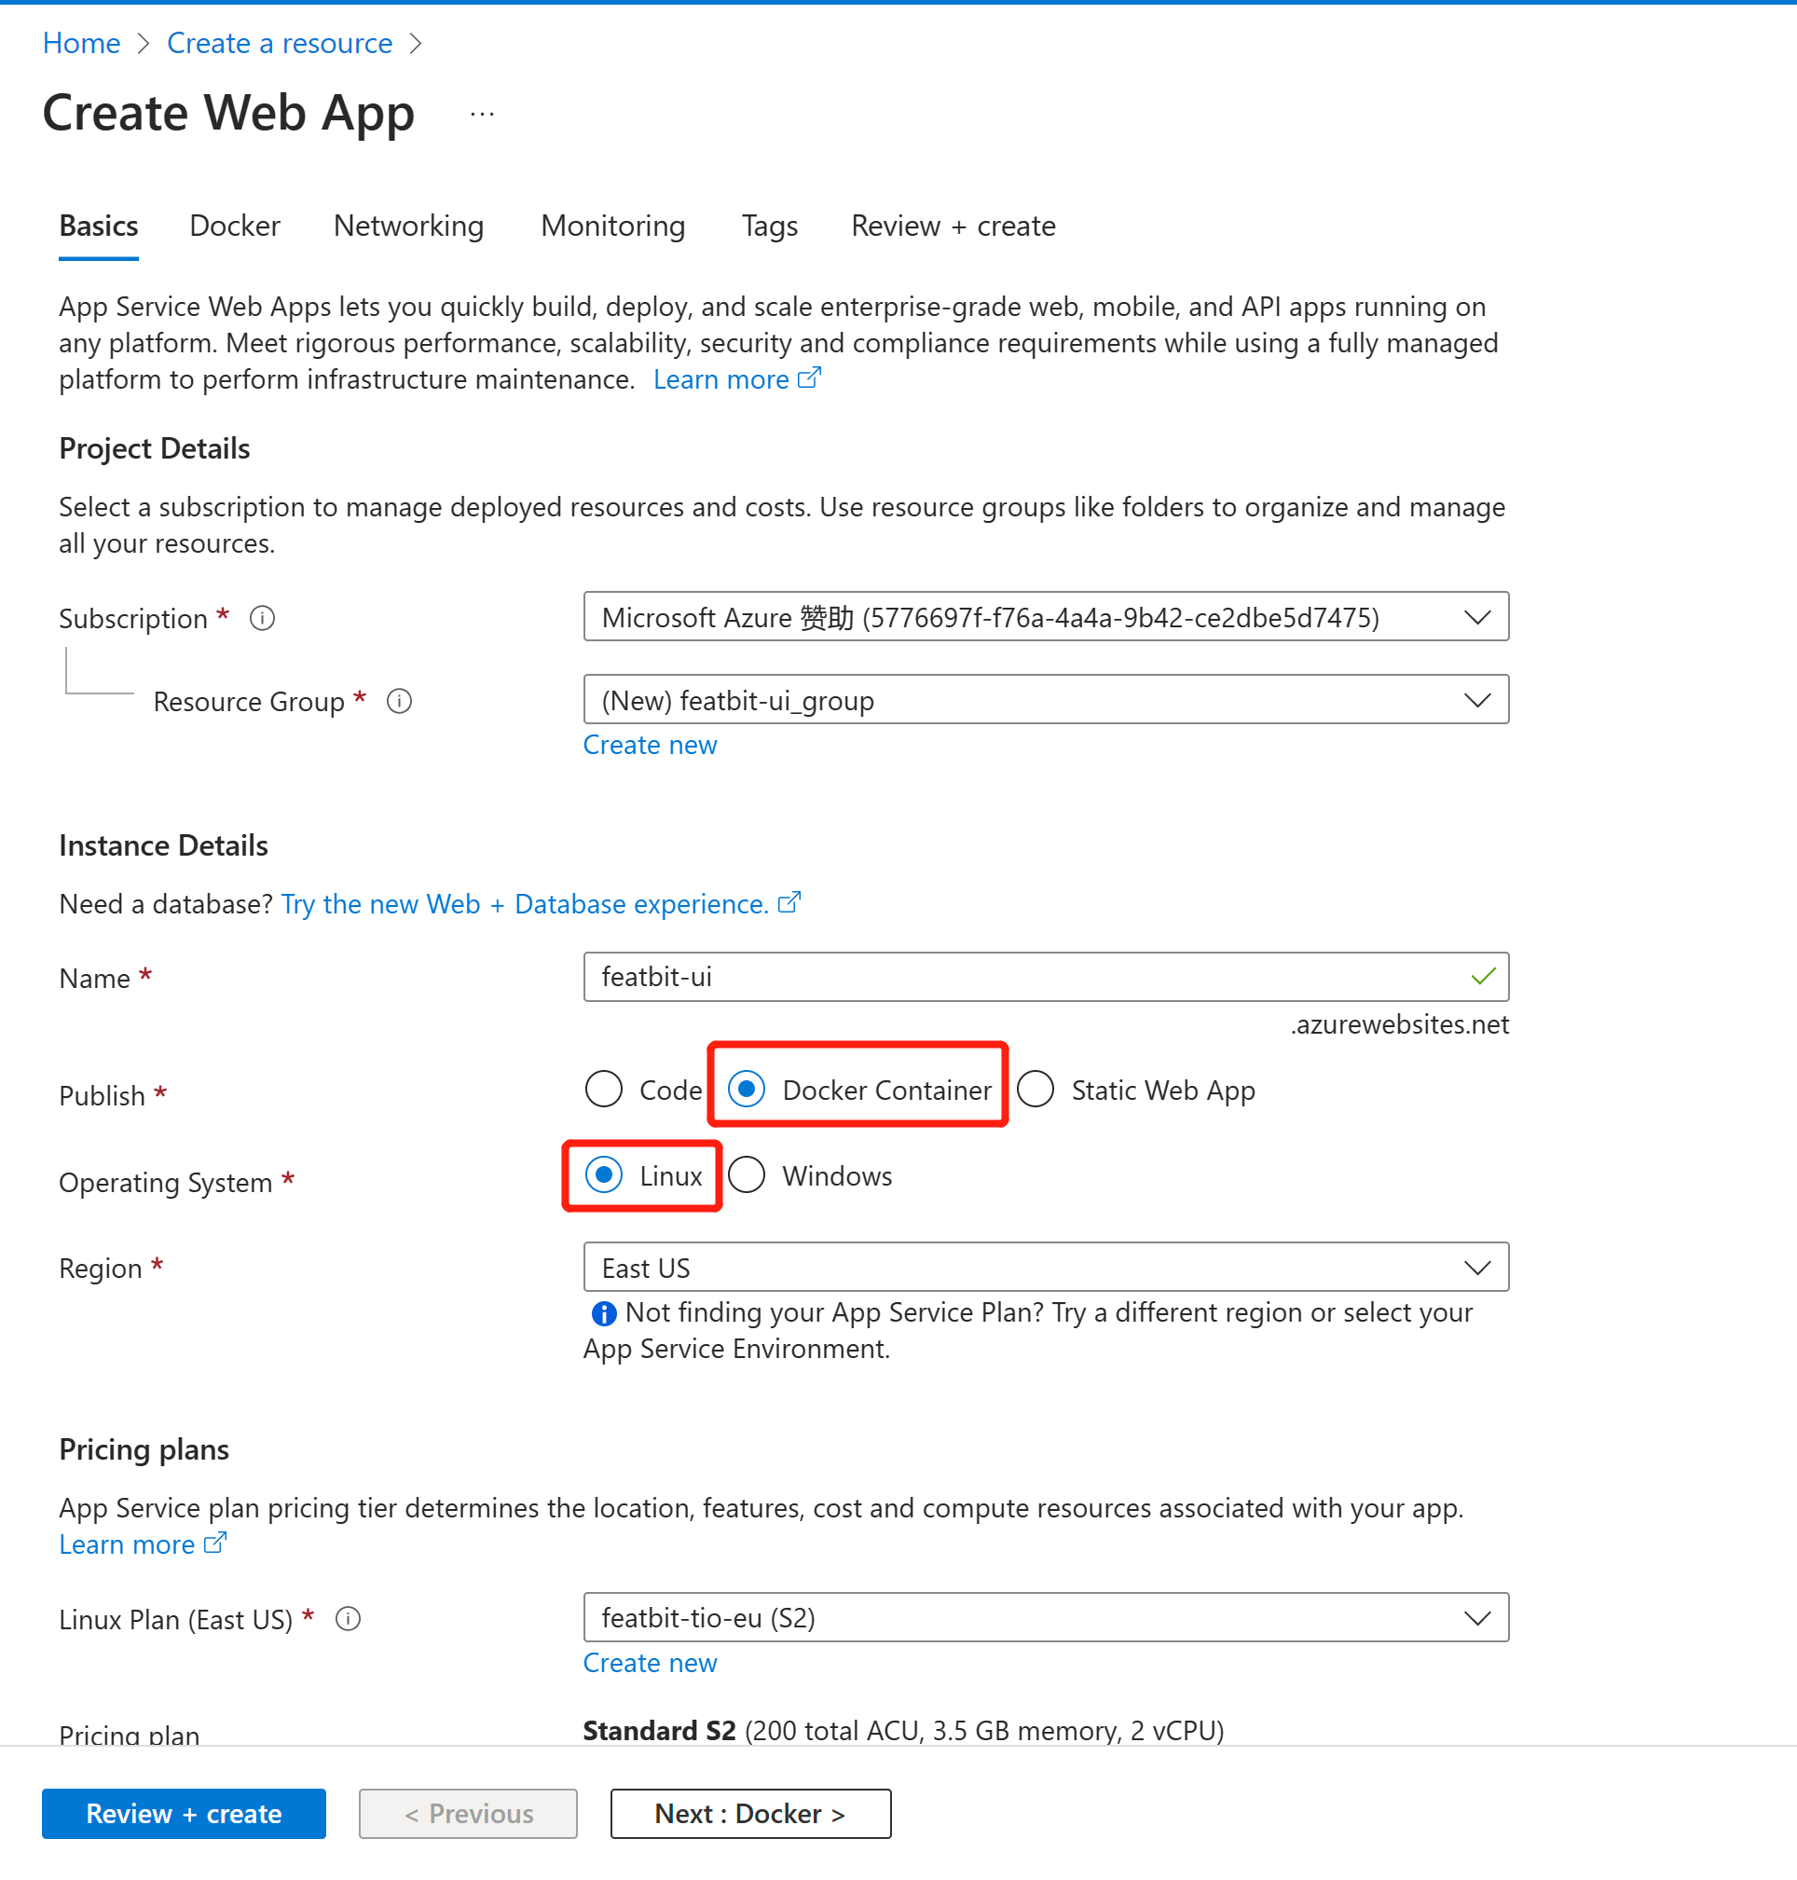Select the Static Web App publish option
The width and height of the screenshot is (1797, 1880).
pos(1136,1090)
